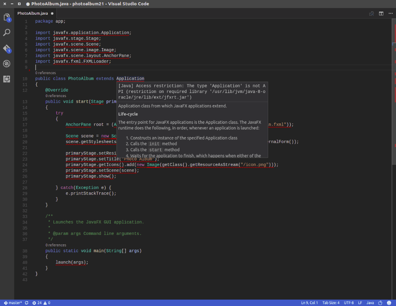Open the editor More Actions ellipsis menu
This screenshot has width=396, height=306.
click(390, 13)
